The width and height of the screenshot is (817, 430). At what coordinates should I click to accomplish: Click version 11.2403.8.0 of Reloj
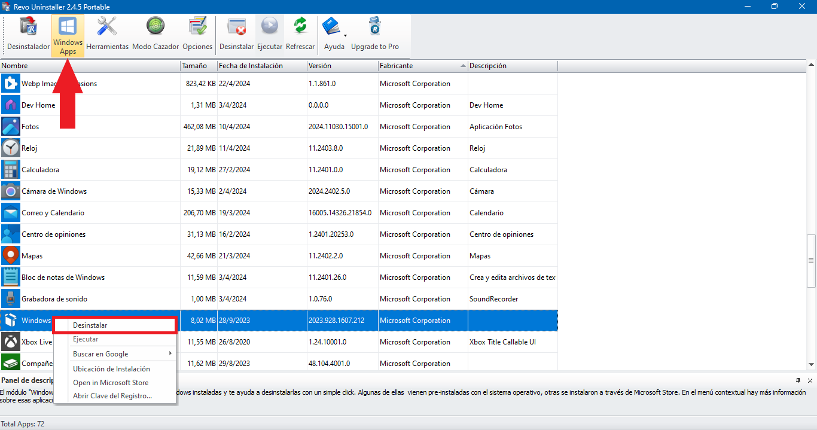[325, 148]
